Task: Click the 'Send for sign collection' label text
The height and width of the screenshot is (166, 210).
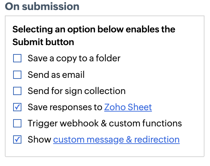Action: (x=76, y=91)
